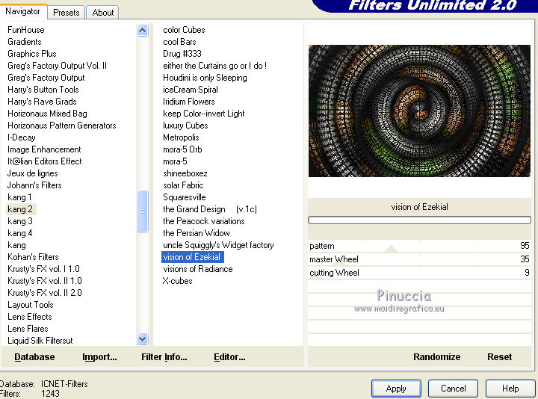Click the category list scrollbar thumb
Image resolution: width=538 pixels, height=399 pixels.
point(143,211)
